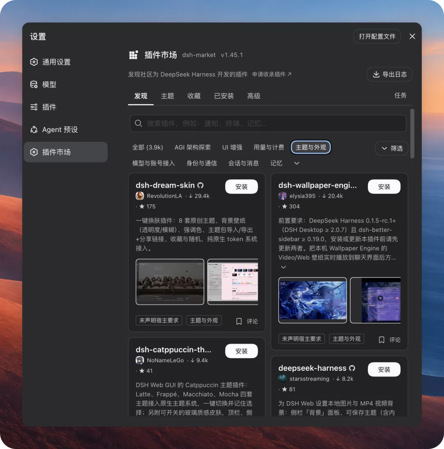This screenshot has width=444, height=449.
Task: Click the 29.4k download count
Action: (199, 196)
